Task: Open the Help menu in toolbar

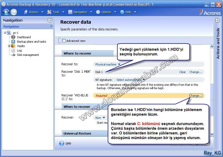Action: (128, 12)
